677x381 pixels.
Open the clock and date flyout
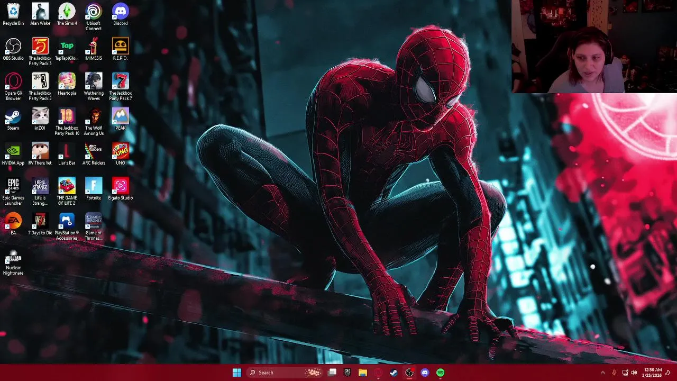point(653,373)
